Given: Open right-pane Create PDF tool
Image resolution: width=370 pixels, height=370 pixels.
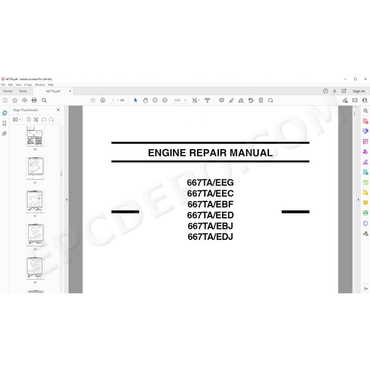Looking at the screenshot, I should (366, 121).
